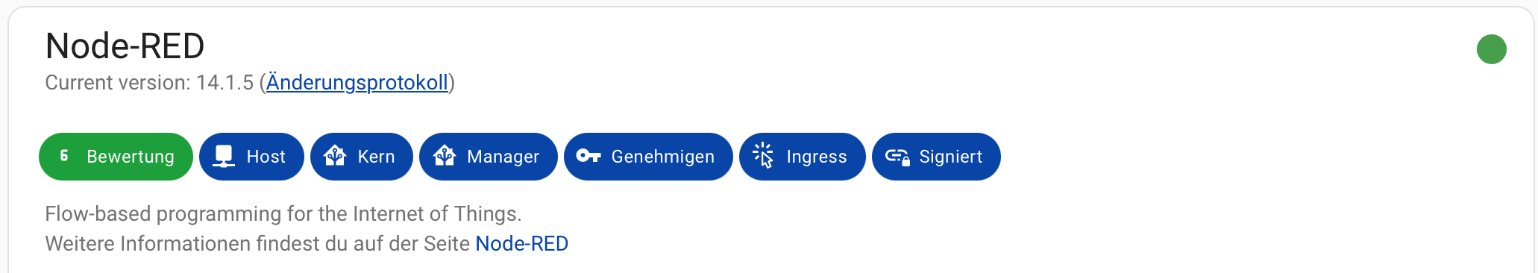Viewport: 1538px width, 273px height.
Task: Click the rating number 6 icon
Action: click(x=64, y=156)
